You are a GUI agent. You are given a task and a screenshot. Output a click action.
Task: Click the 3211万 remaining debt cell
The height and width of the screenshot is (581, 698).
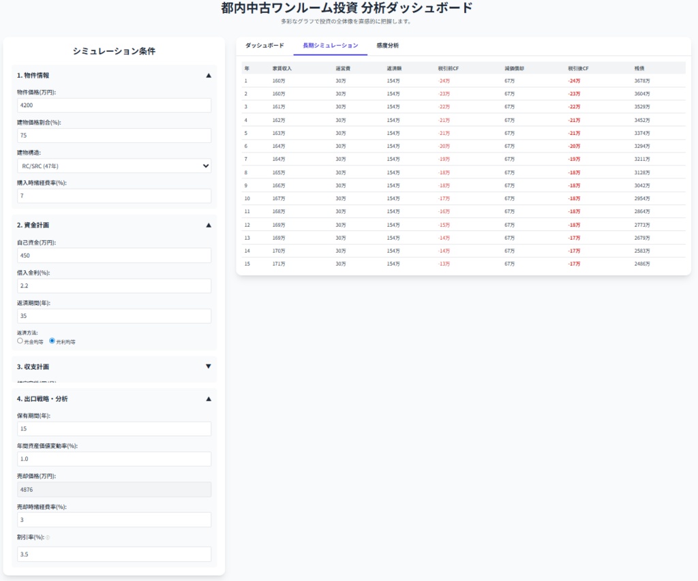(642, 159)
